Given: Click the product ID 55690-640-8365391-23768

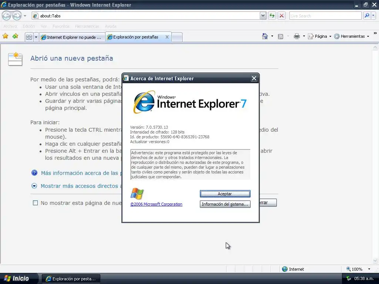Looking at the screenshot, I should [185, 137].
